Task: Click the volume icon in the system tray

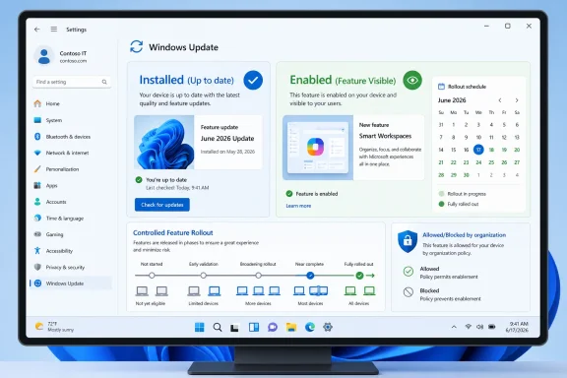Action: (x=479, y=327)
